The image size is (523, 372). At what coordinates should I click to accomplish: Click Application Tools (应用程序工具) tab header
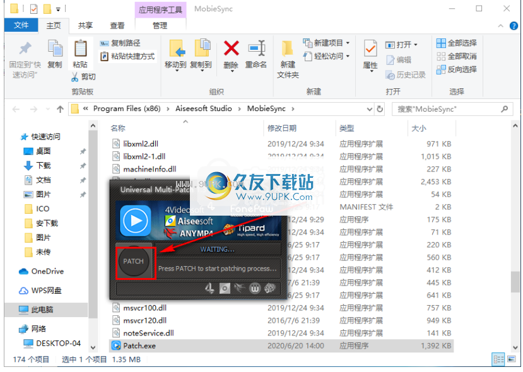tap(160, 9)
